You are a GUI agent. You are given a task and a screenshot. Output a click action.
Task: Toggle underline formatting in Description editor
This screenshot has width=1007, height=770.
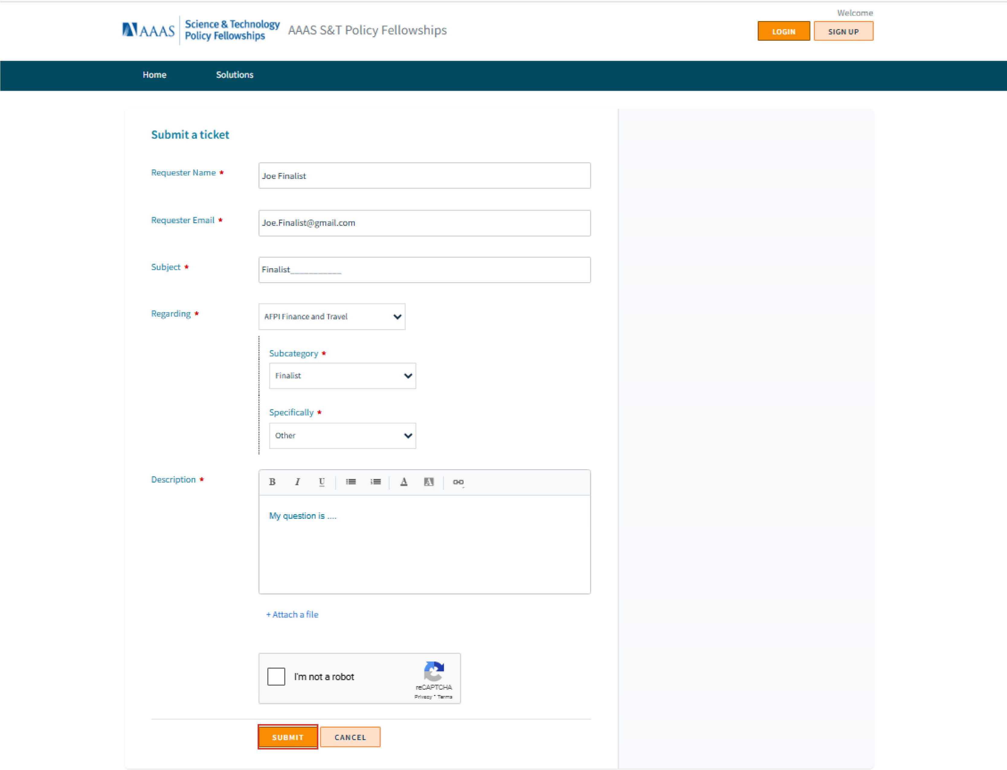[x=322, y=482]
